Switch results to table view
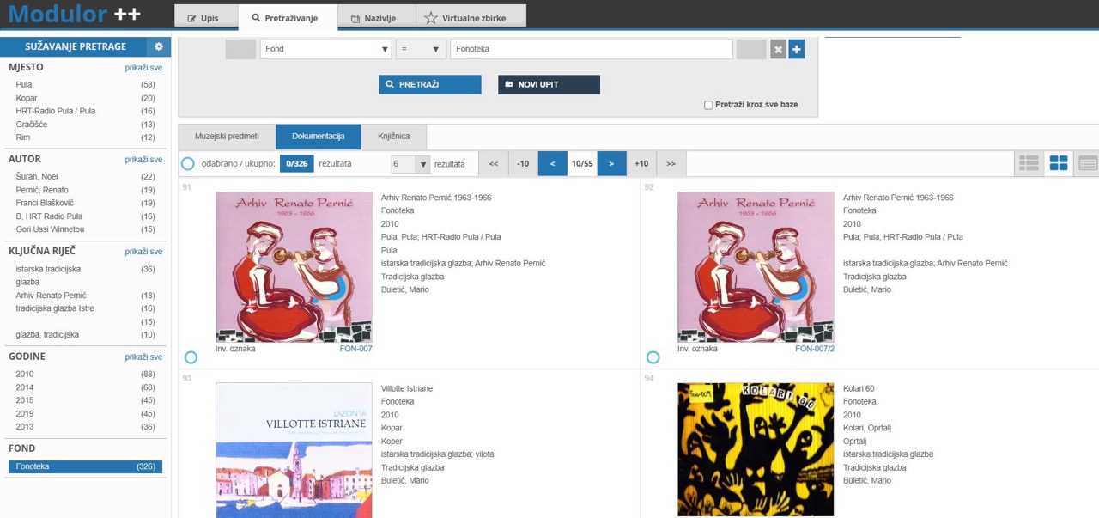This screenshot has width=1099, height=518. coord(1088,163)
